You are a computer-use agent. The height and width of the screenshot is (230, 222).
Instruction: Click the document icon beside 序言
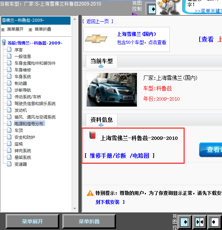tap(9, 50)
